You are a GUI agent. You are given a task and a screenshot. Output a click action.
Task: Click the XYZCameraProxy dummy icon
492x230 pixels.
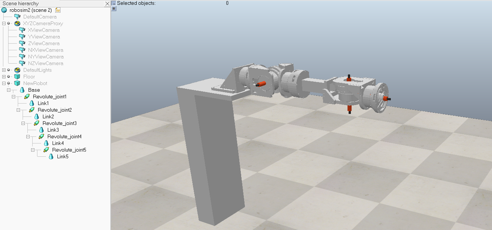click(17, 23)
